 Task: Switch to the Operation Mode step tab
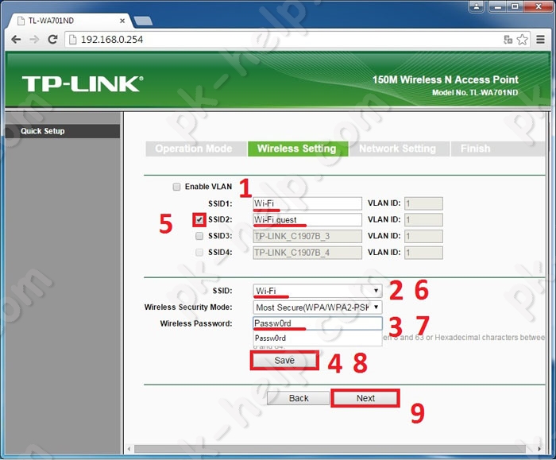click(194, 149)
